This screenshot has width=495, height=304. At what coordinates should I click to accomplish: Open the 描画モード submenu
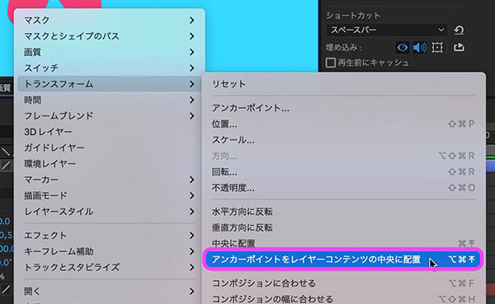tap(109, 195)
